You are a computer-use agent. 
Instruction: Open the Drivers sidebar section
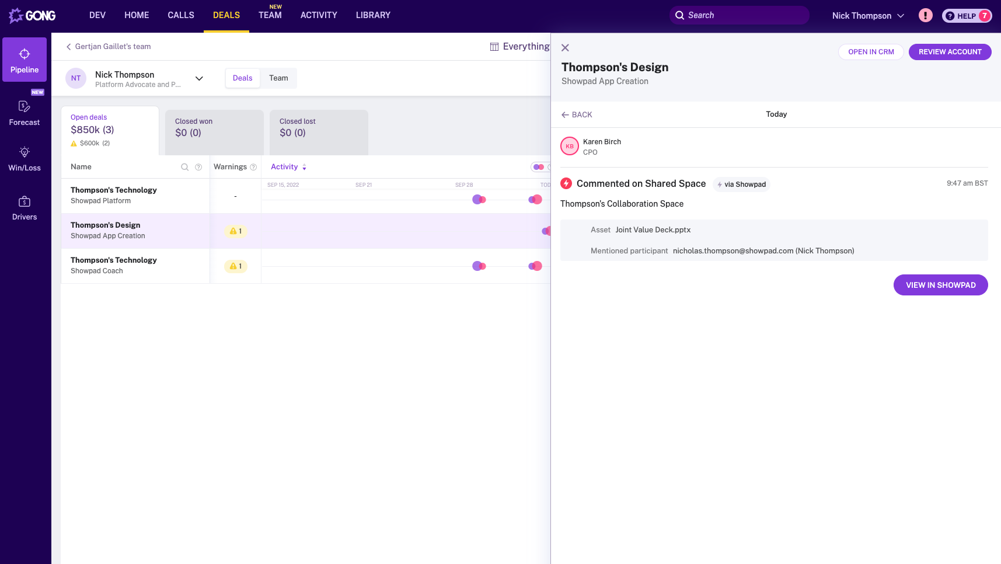click(x=25, y=208)
